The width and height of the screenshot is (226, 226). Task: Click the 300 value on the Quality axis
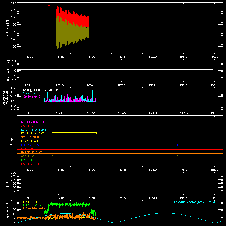[14, 173]
